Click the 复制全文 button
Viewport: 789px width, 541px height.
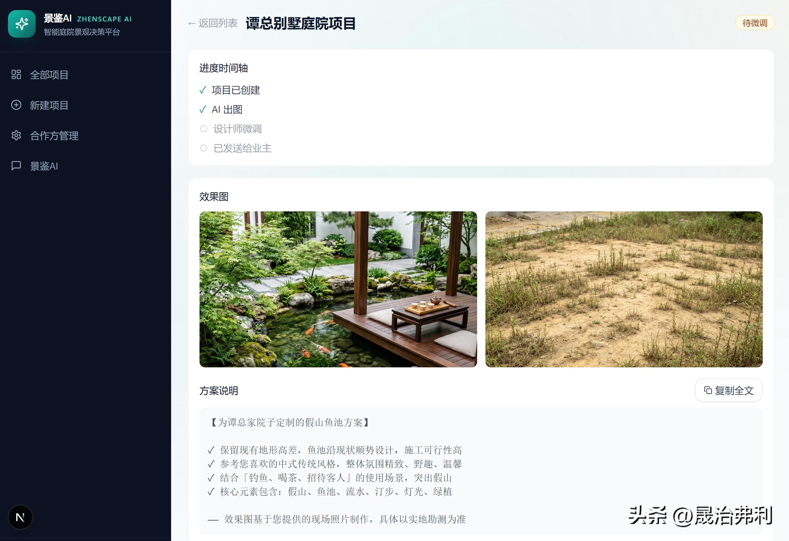coord(729,390)
